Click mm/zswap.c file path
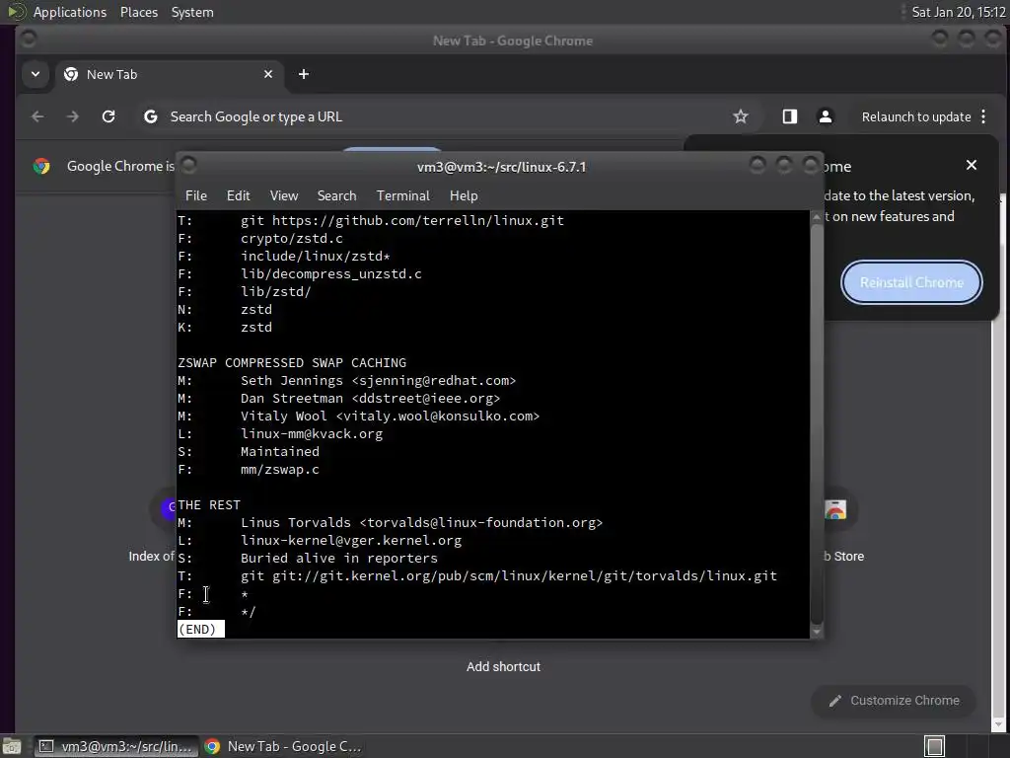 click(x=279, y=469)
